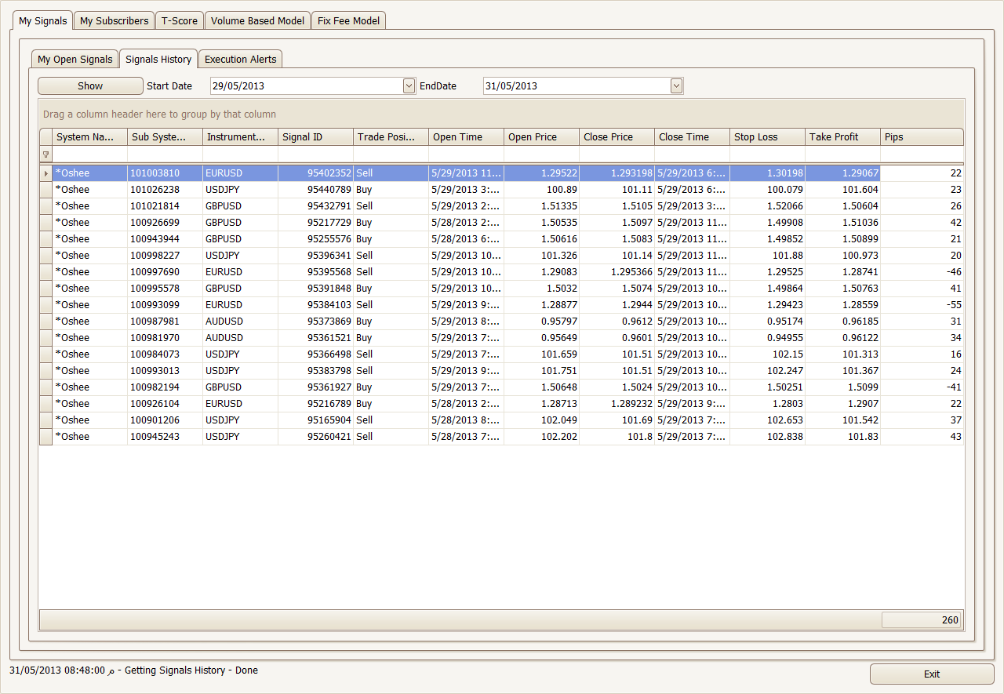This screenshot has width=1004, height=694.
Task: Click the Exit button
Action: (932, 674)
